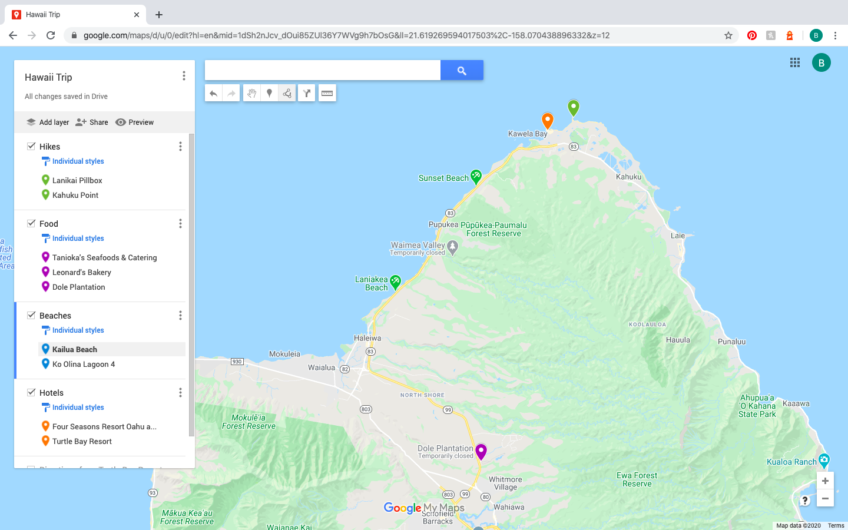848x530 pixels.
Task: Select Ko Olina Lagoon 4
Action: tap(84, 364)
